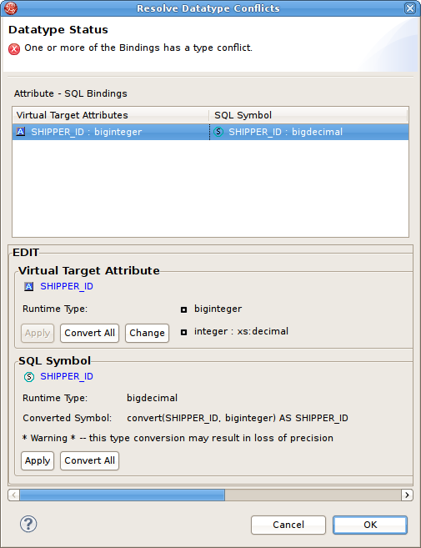Select the SHIPPER_ID : biginteger cell
421x548 pixels.
(111, 132)
